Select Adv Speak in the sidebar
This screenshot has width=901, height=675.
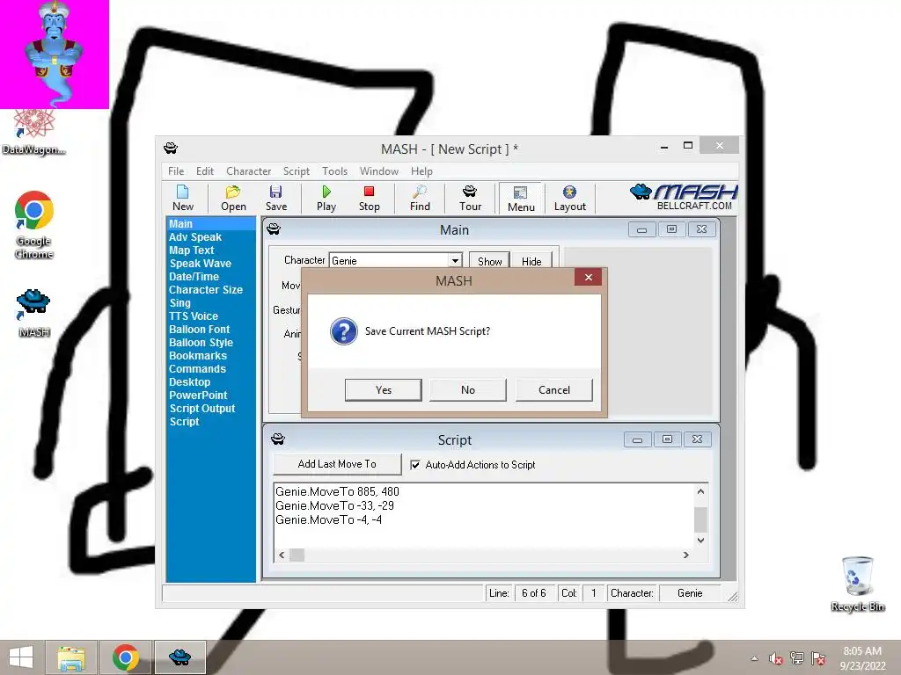point(195,237)
